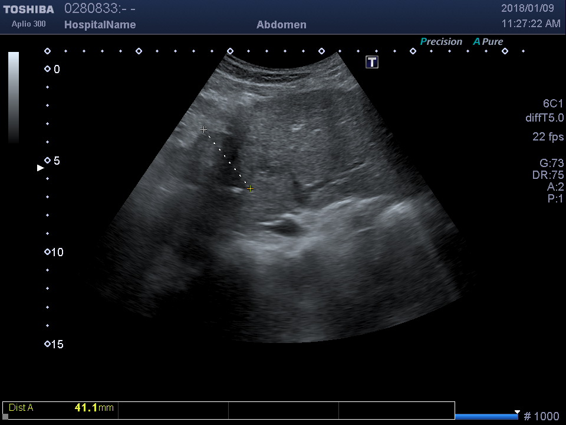Toggle the Precision imaging indicator
This screenshot has height=425, width=566.
(x=441, y=42)
